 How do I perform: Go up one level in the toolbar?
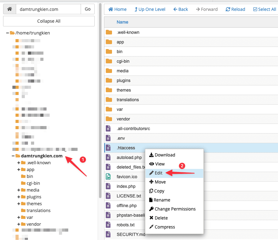click(150, 9)
